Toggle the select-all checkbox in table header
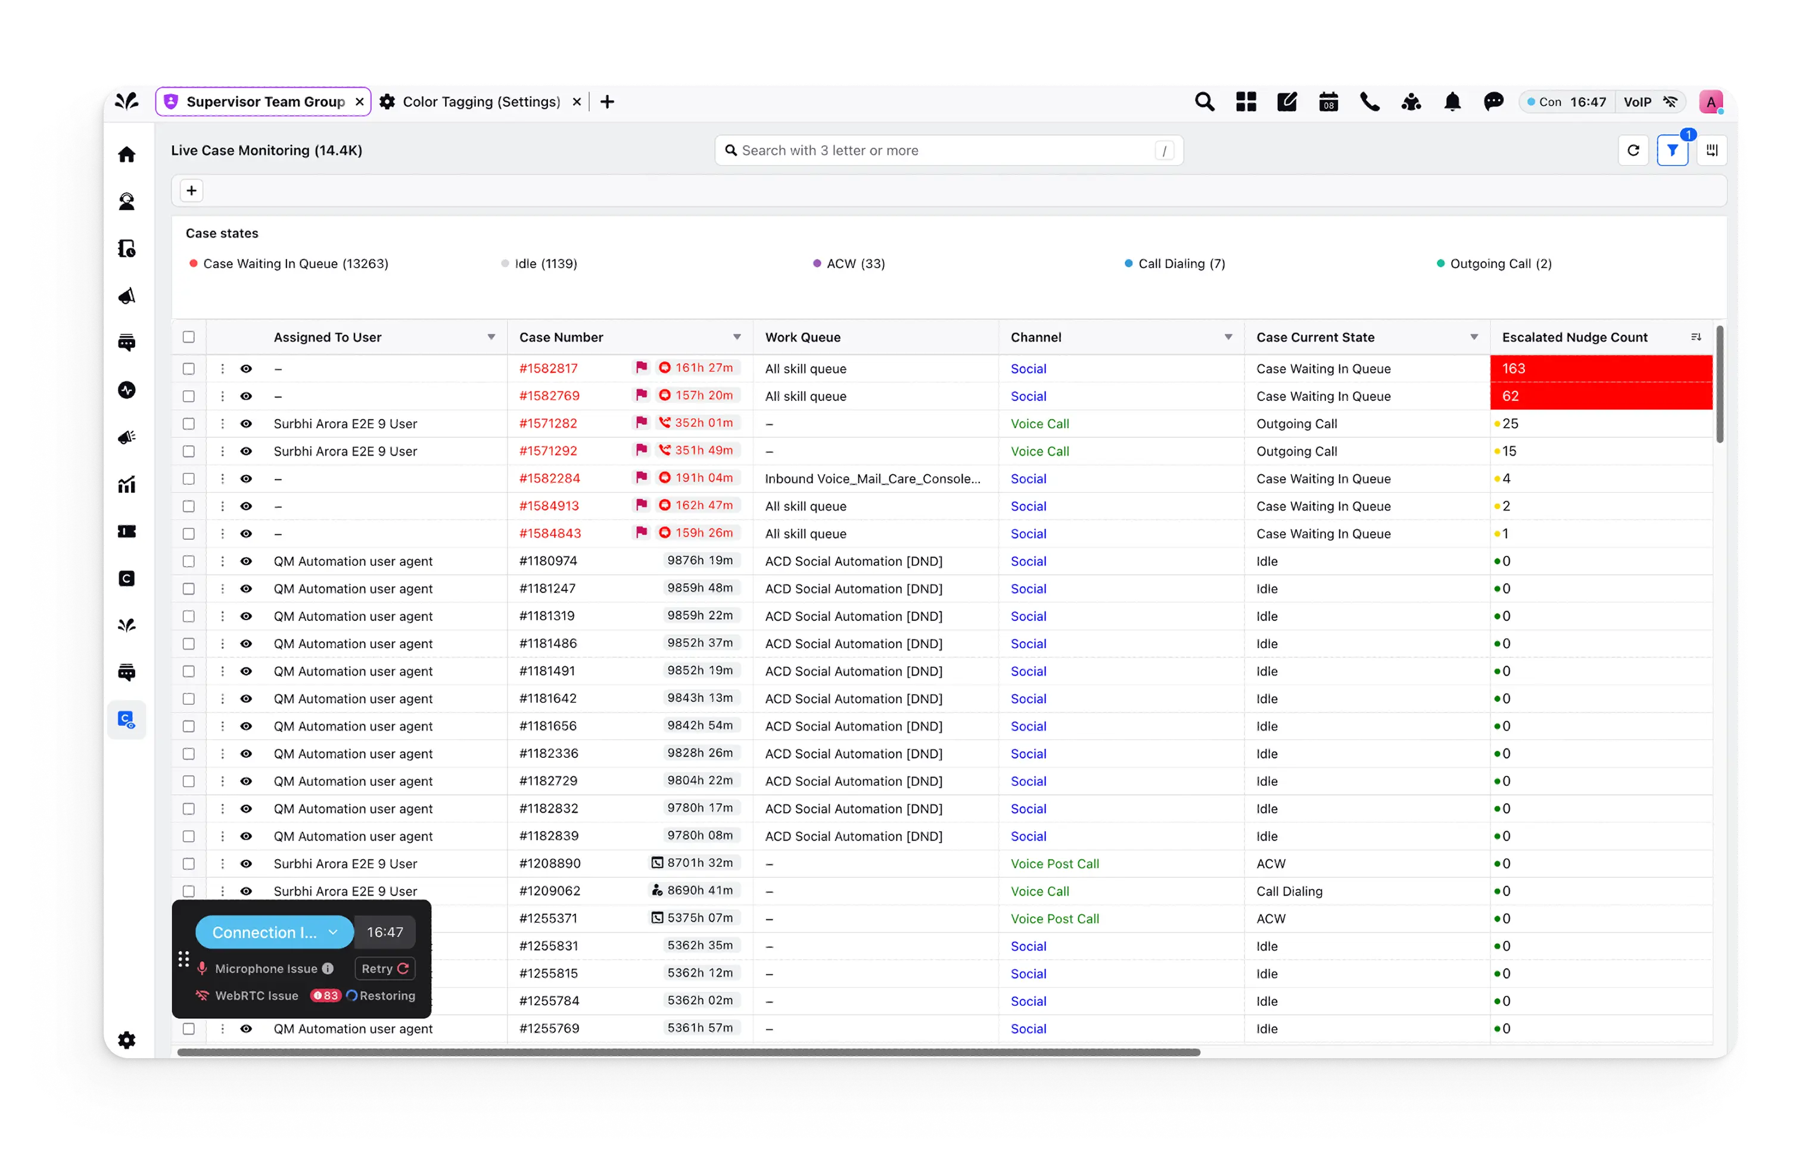This screenshot has height=1169, width=1799. point(189,337)
